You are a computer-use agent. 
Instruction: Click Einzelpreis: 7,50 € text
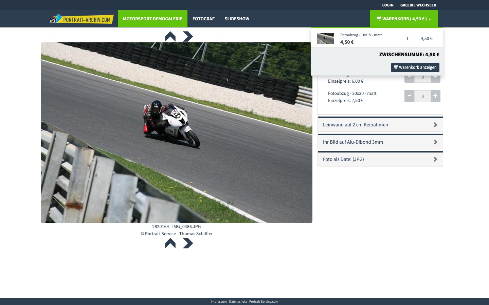[346, 100]
